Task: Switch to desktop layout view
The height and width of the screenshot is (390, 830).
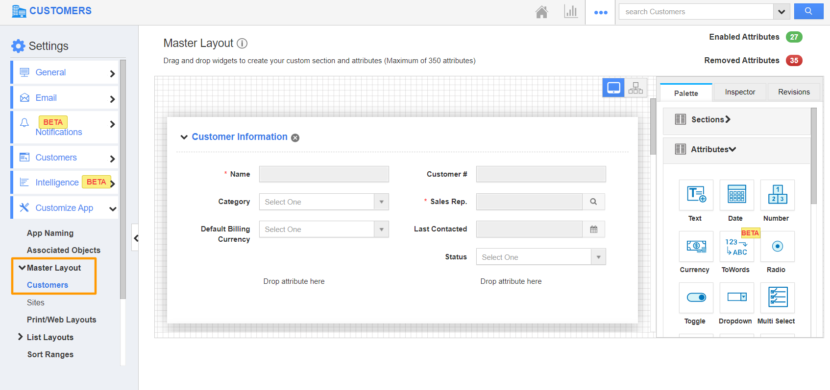Action: click(613, 88)
